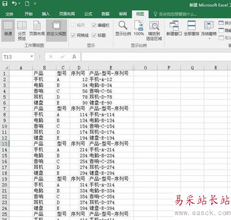Click cell with value 294
231x220 pixels.
(x=79, y=173)
